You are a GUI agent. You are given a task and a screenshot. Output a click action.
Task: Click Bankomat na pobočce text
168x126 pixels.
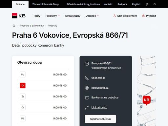105,97
